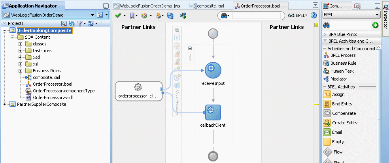Switch to WebLogicFusionOrderDemo.jws tab
The image size is (389, 163).
147,6
